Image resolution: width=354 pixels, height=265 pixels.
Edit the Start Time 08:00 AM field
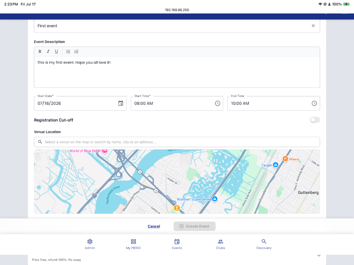(177, 103)
